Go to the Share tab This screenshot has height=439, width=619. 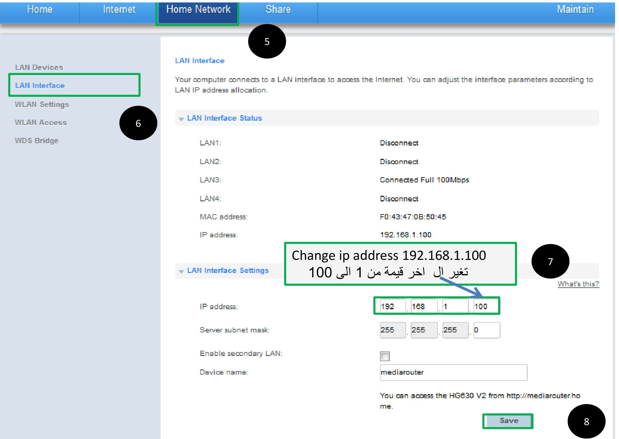point(278,9)
